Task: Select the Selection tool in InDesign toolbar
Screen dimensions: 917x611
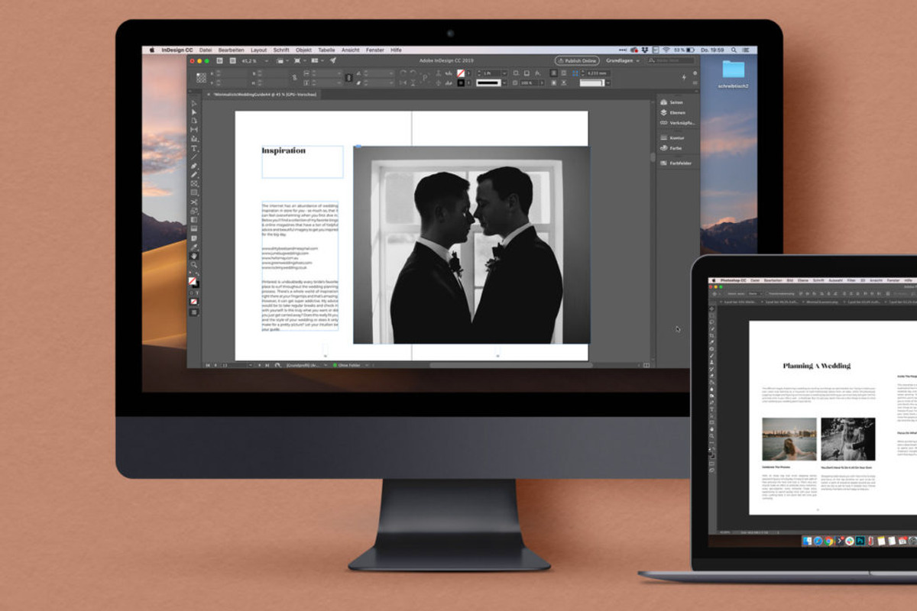Action: pyautogui.click(x=194, y=104)
